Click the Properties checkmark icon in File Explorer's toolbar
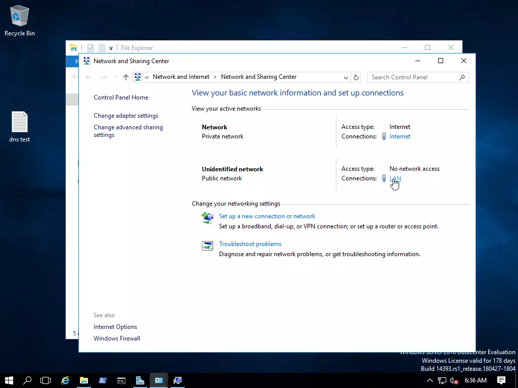This screenshot has width=518, height=388. (x=91, y=48)
